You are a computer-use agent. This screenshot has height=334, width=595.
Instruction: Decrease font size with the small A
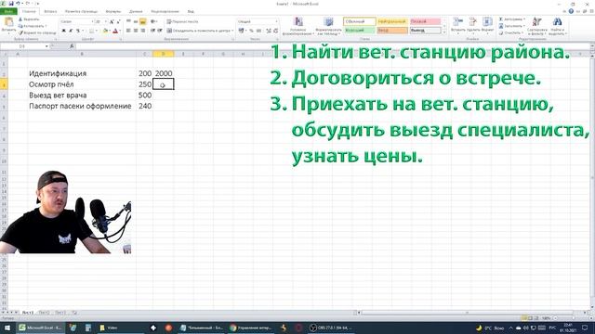pos(118,22)
